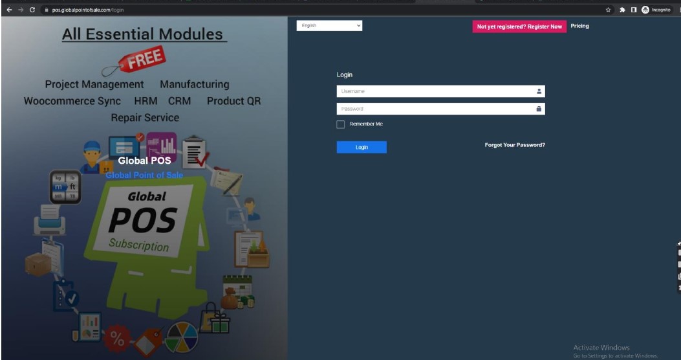Focus the Username input field
The height and width of the screenshot is (360, 681).
point(433,91)
